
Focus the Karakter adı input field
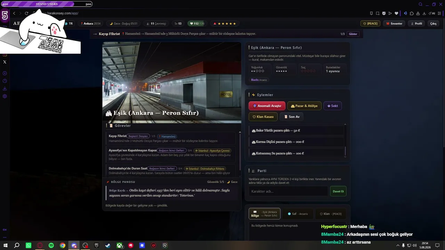tap(288, 191)
